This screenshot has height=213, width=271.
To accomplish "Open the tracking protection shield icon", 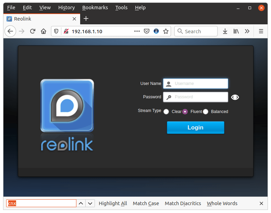I will (x=56, y=31).
